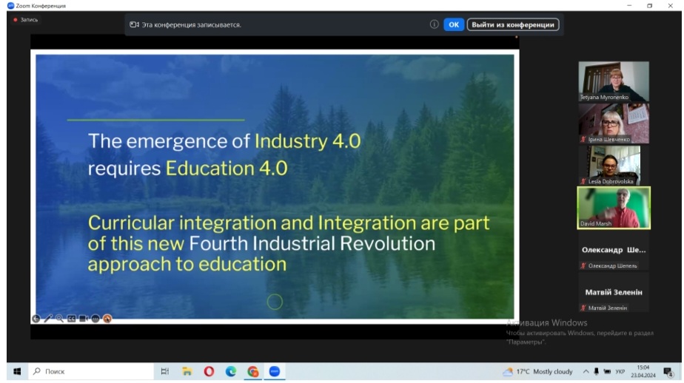Open Chrome from the taskbar
The image size is (684, 383).
pos(252,372)
